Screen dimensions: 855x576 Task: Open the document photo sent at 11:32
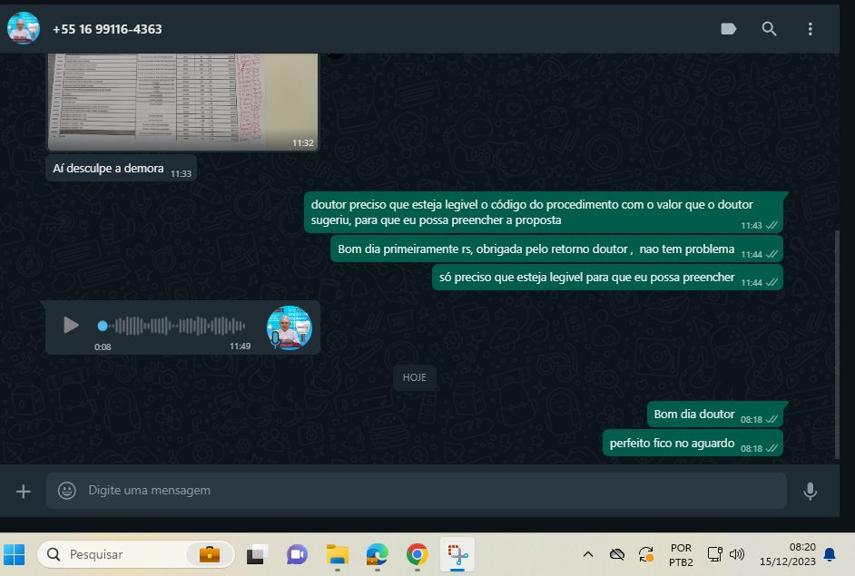point(182,100)
